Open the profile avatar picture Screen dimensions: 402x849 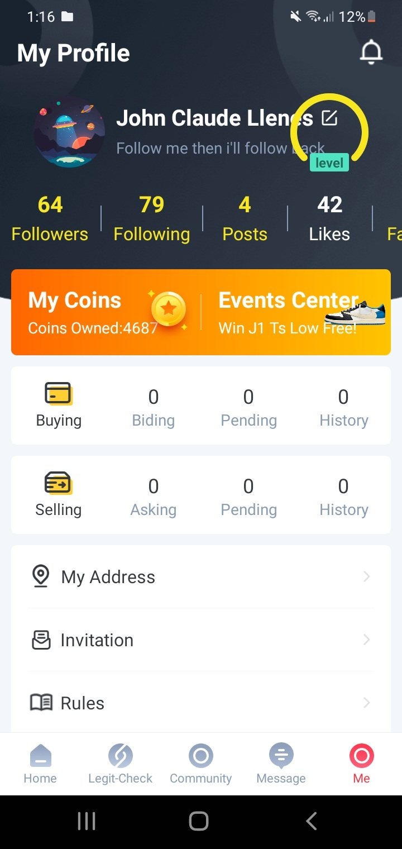[x=69, y=132]
